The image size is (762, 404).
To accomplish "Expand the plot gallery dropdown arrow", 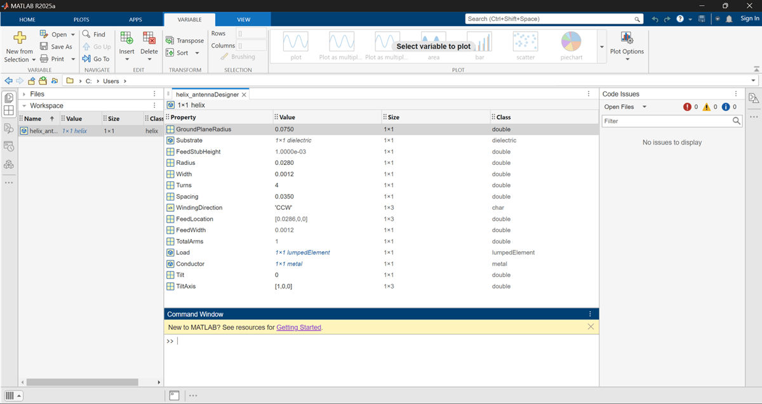I will [x=601, y=47].
